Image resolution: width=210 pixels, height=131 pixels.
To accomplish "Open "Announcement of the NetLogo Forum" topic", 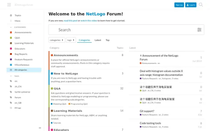I will (x=159, y=58).
